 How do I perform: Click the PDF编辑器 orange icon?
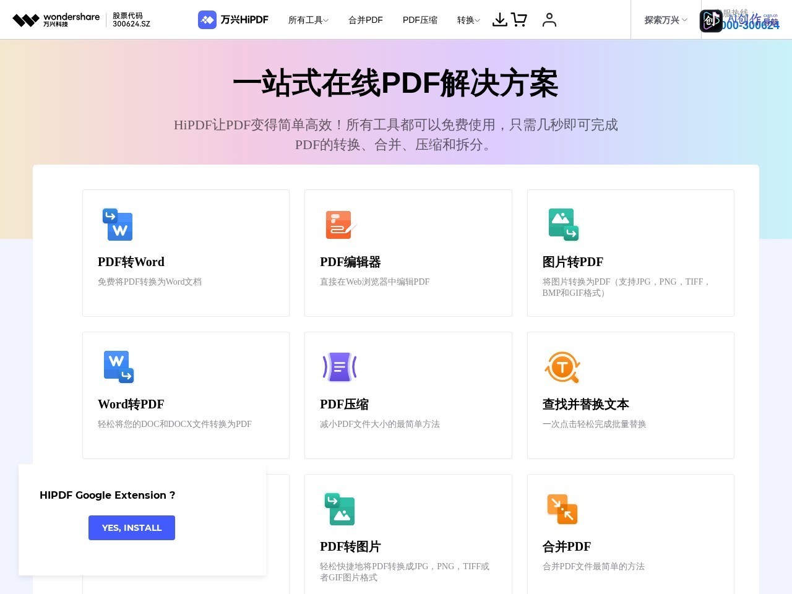(x=341, y=225)
